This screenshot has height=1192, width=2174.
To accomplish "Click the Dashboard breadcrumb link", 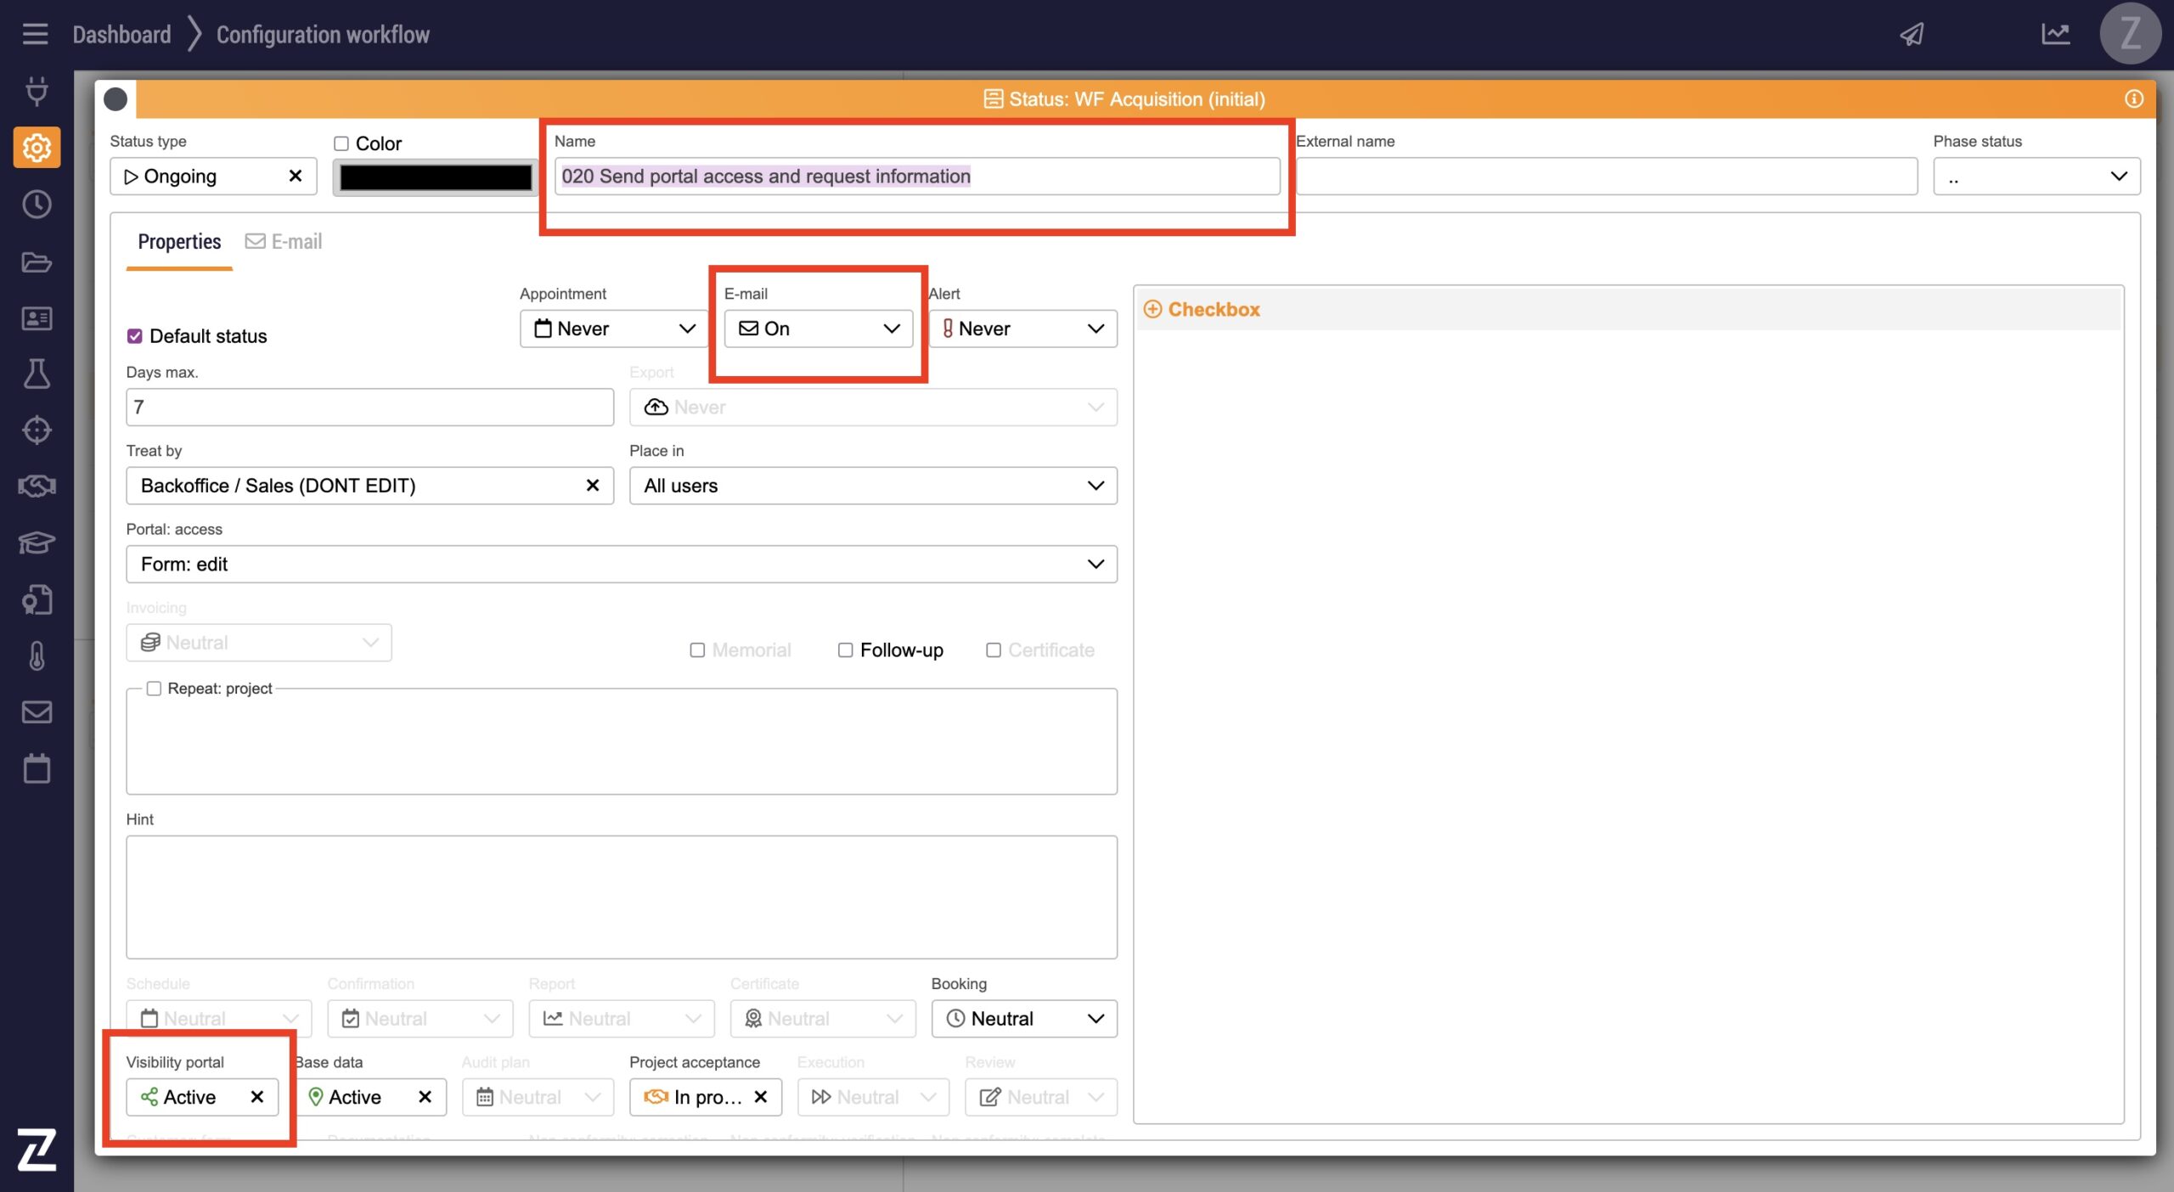I will tap(121, 35).
